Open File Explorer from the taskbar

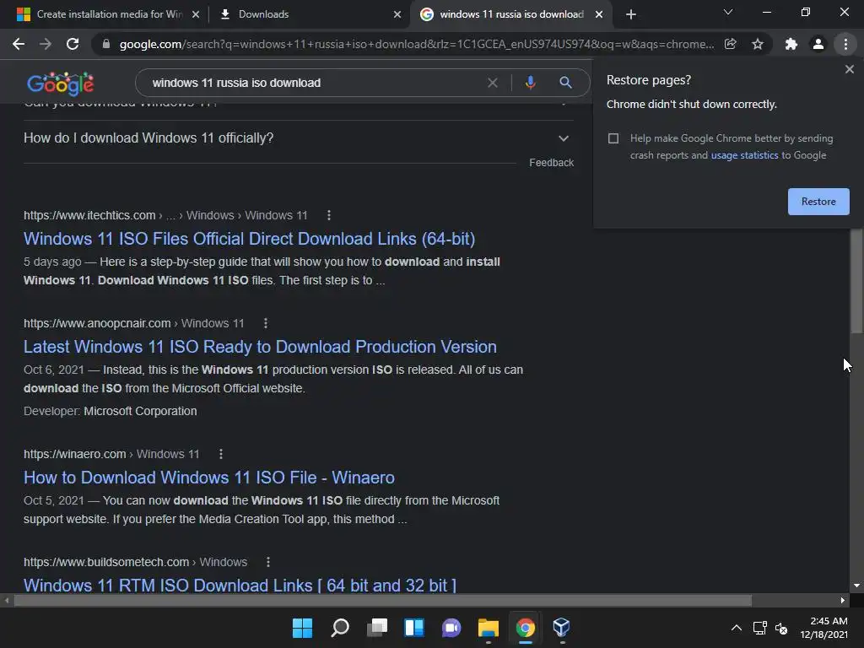tap(489, 628)
